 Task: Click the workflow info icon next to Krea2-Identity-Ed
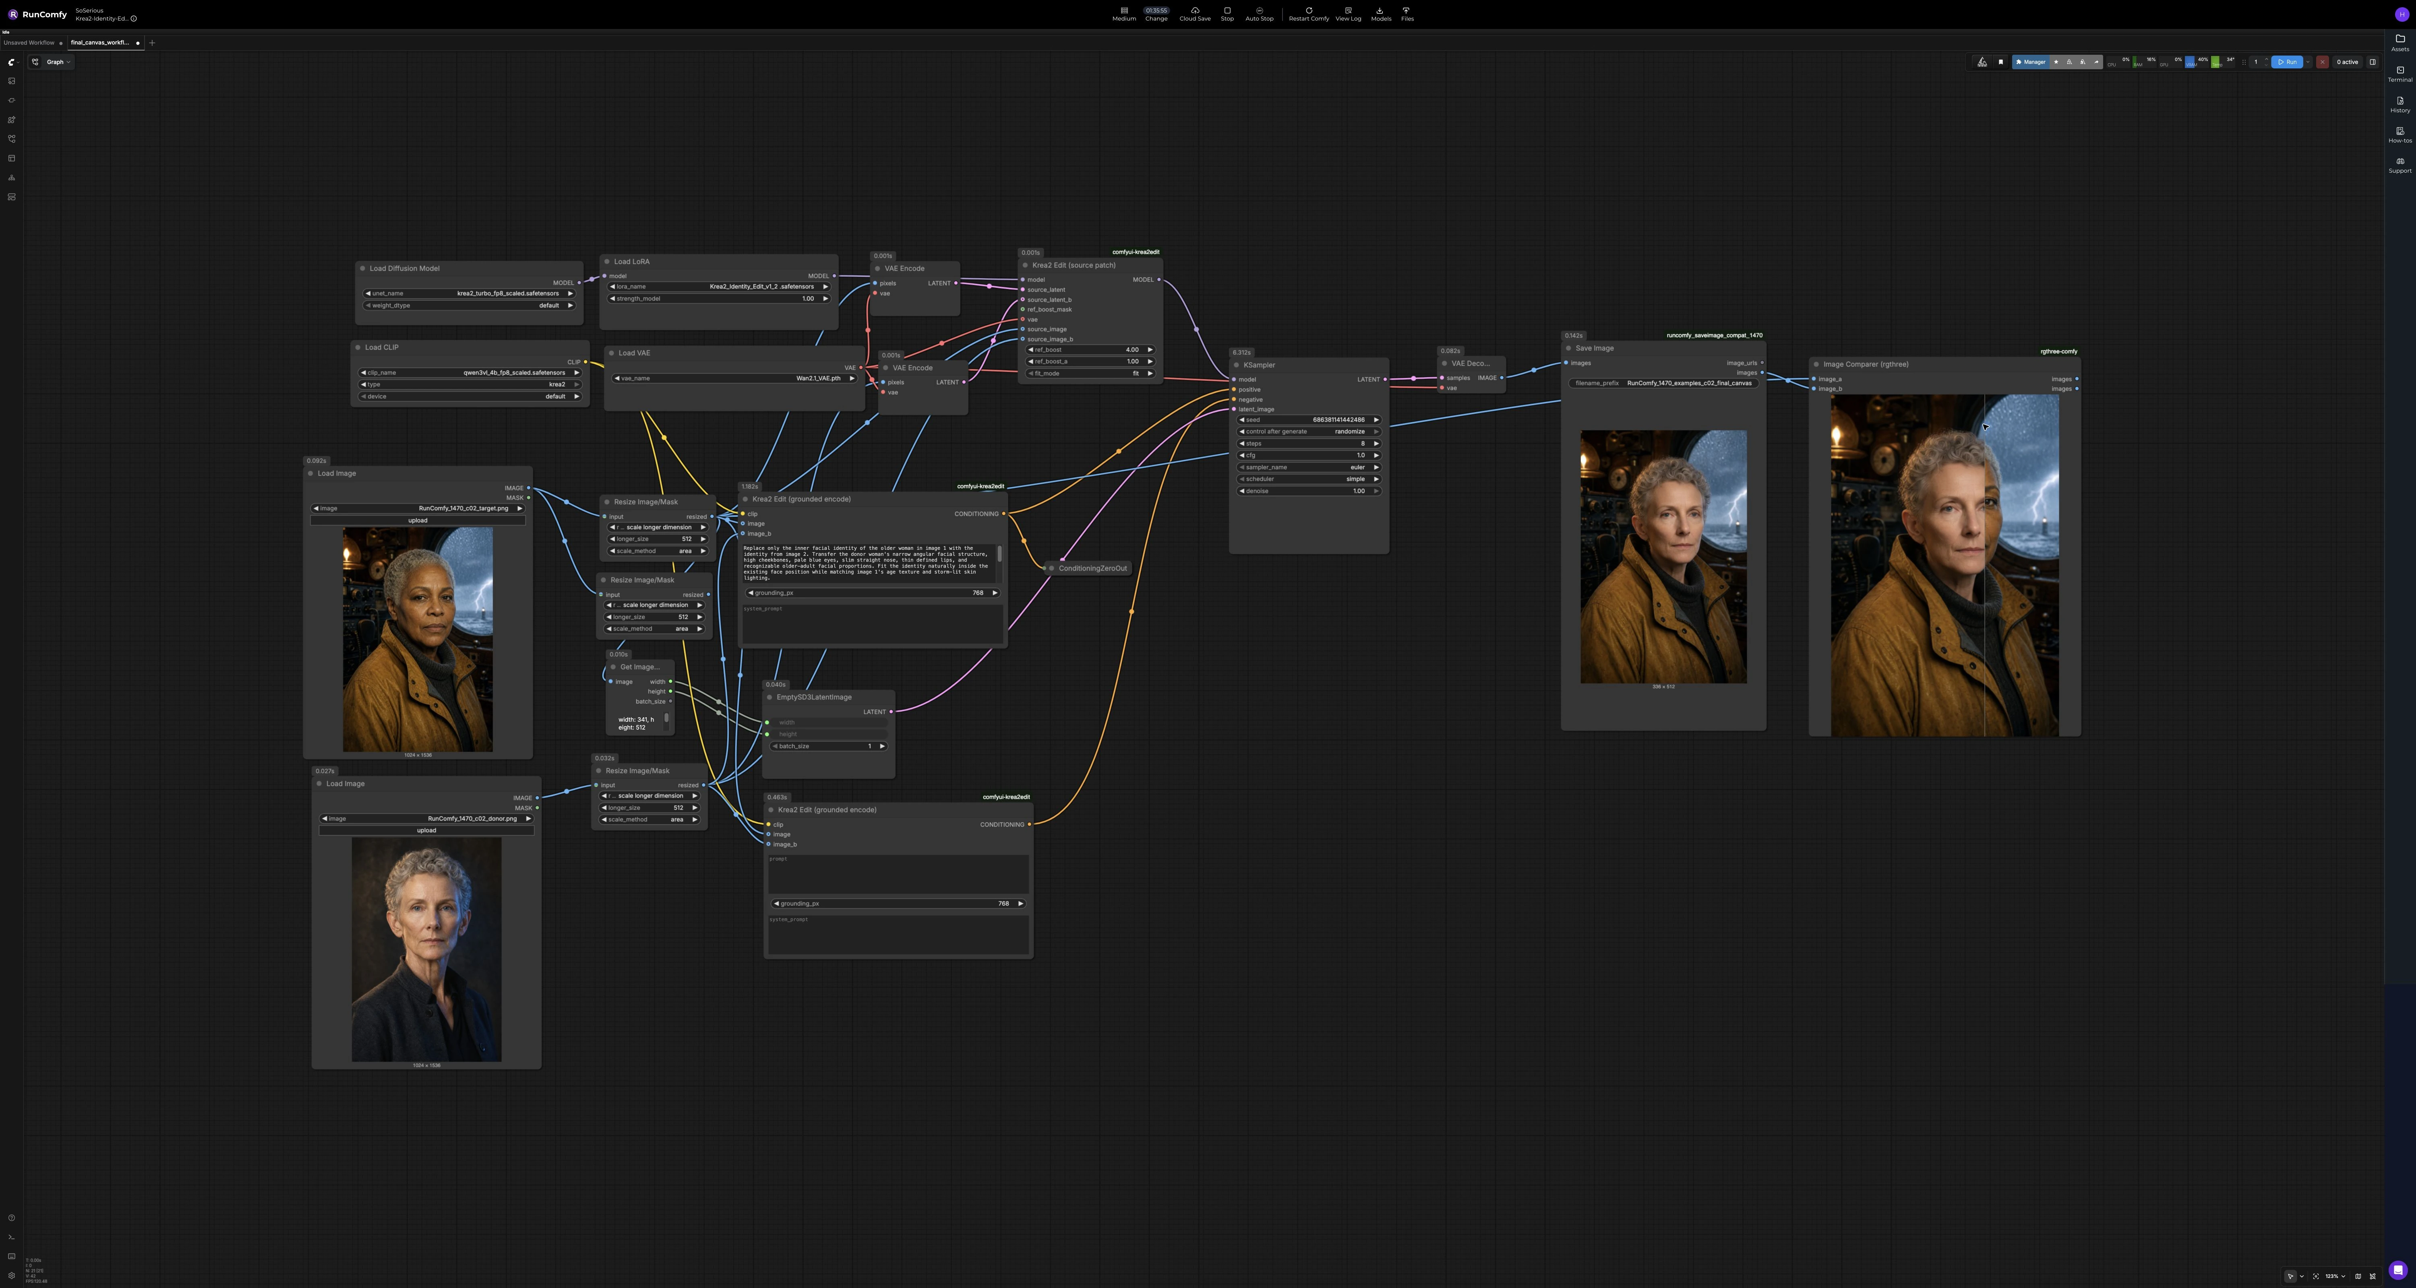[x=134, y=19]
